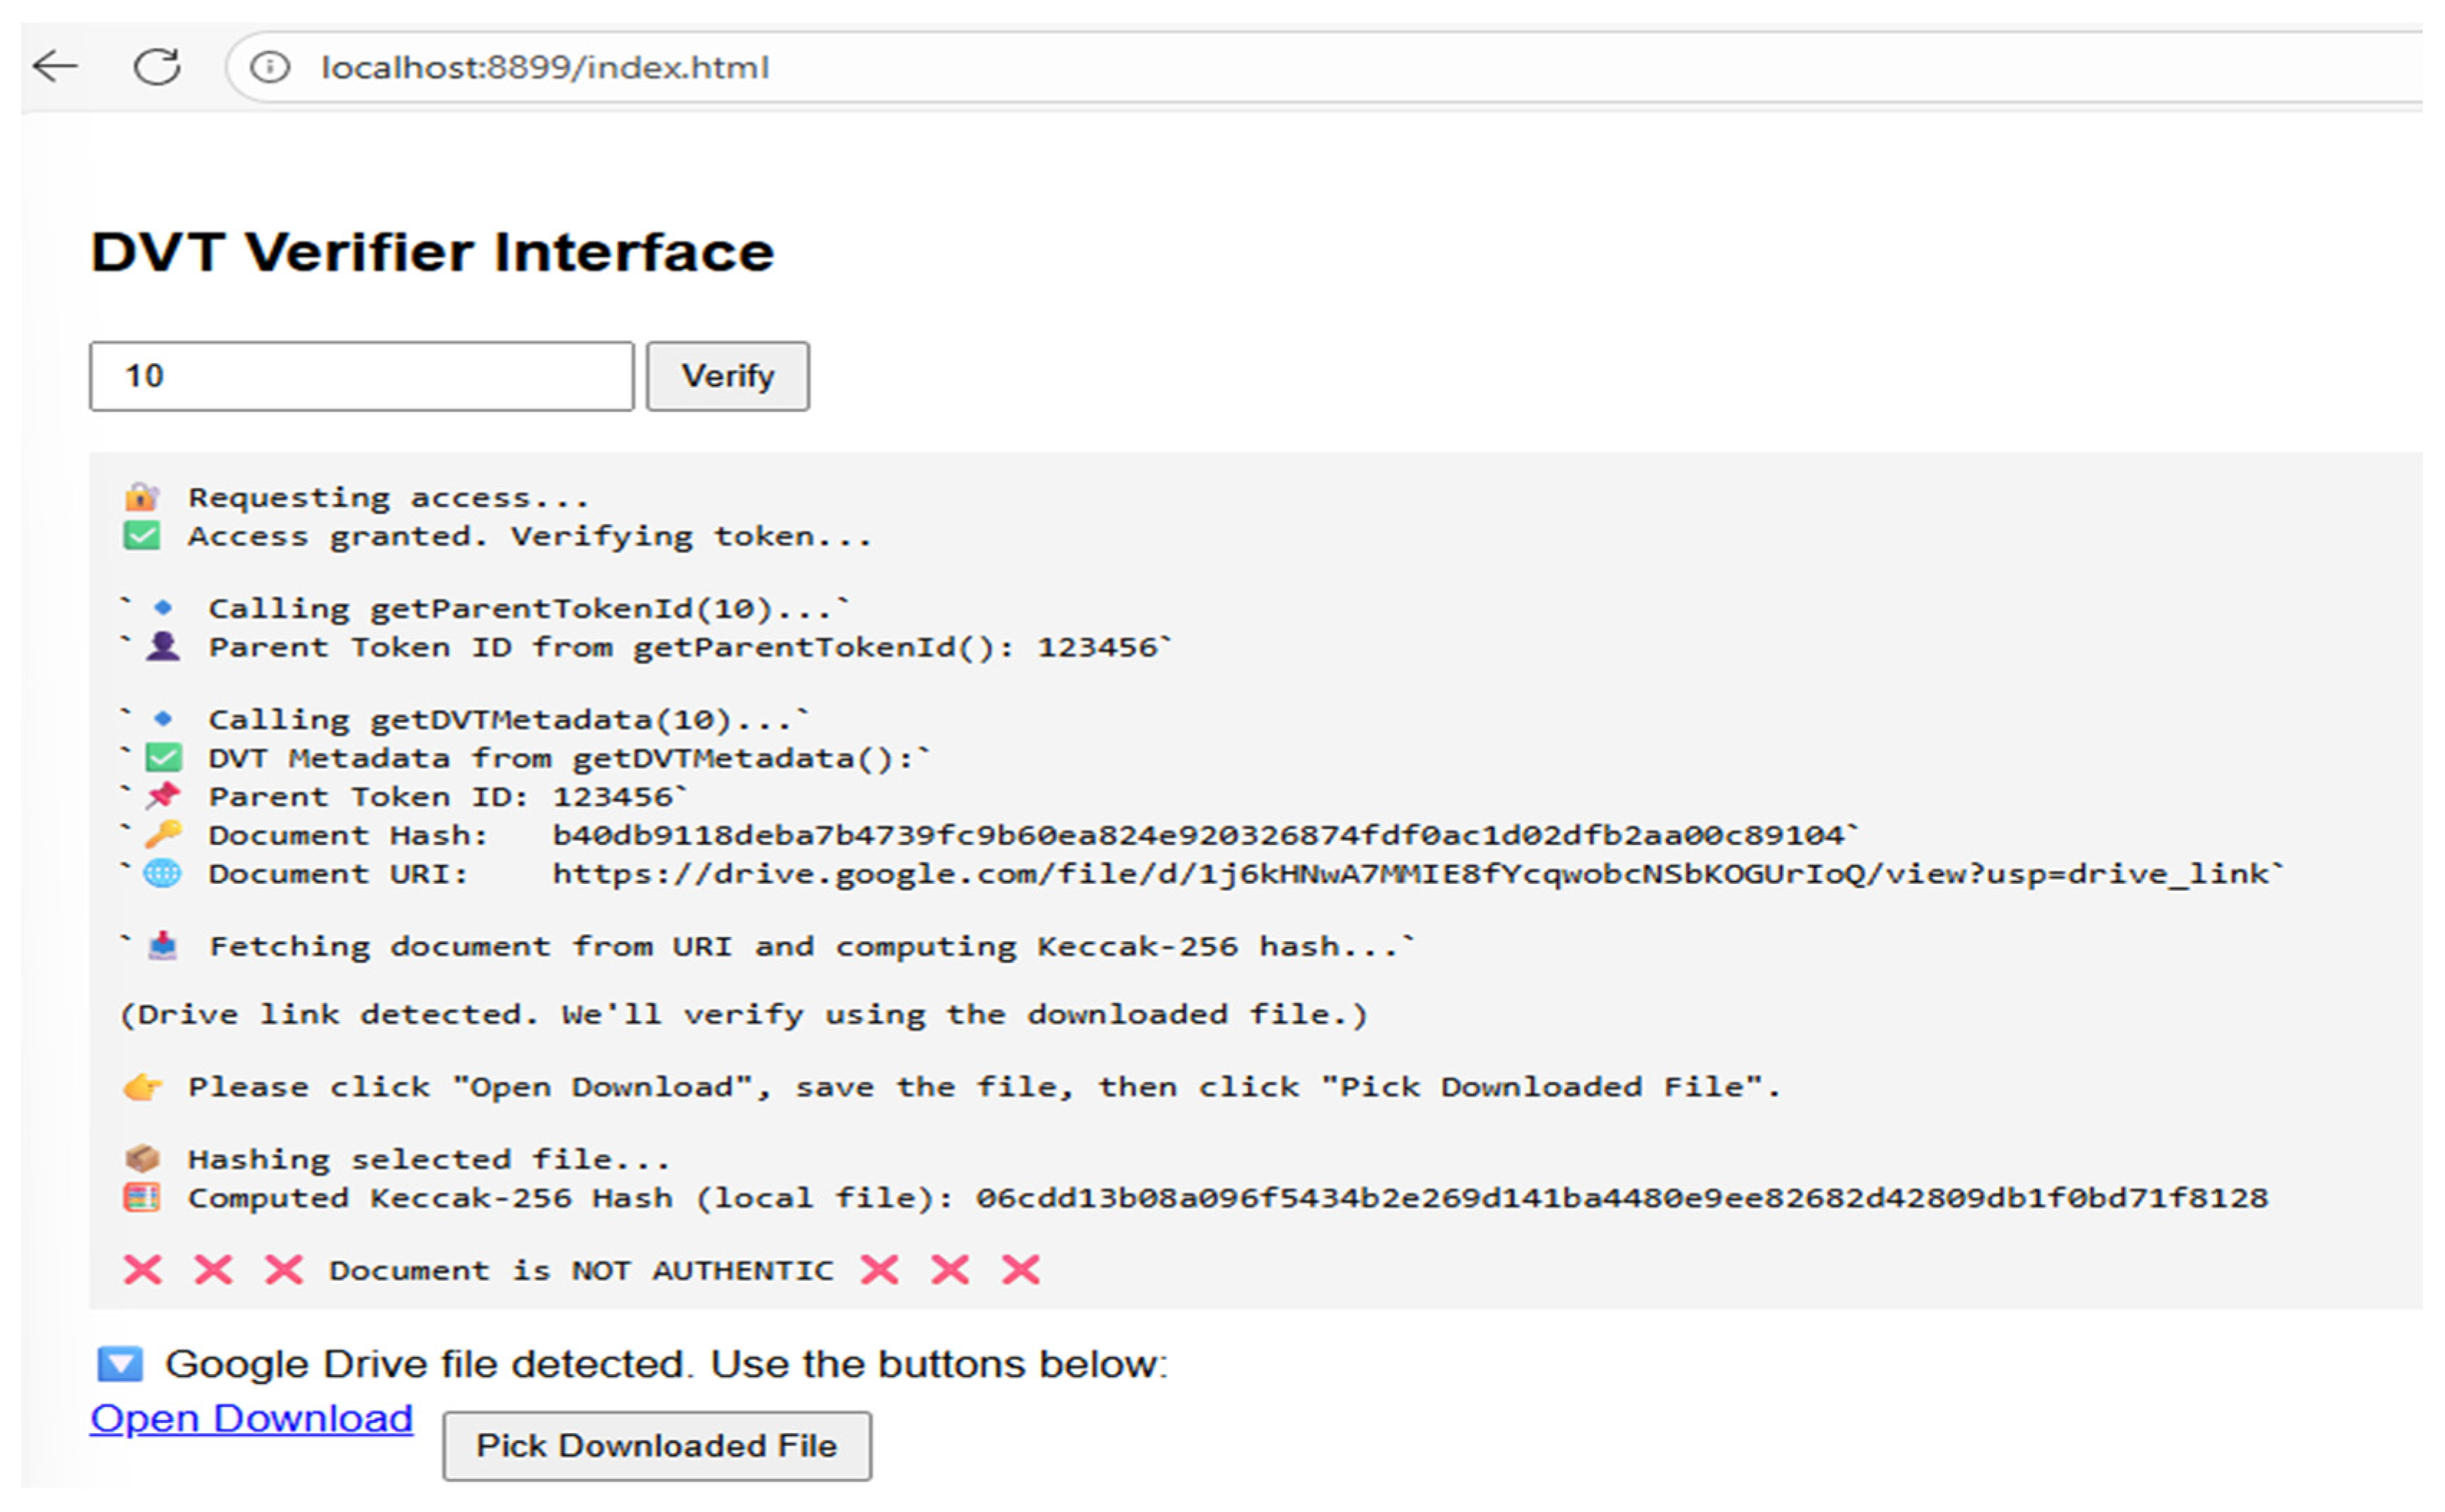
Task: Click the lock icon beside Requesting access
Action: [142, 497]
